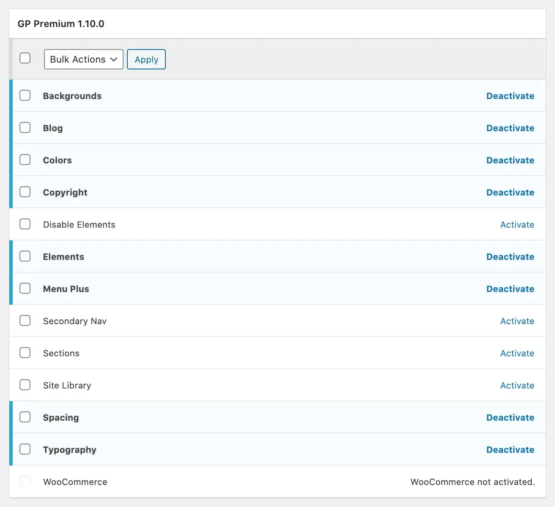Viewport: 555px width, 507px height.
Task: Check the select-all checkbox in header row
Action: [25, 58]
